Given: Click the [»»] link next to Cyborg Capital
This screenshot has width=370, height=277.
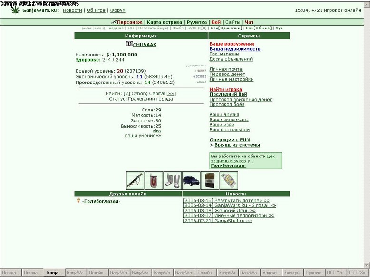Looking at the screenshot, I should click(171, 93).
